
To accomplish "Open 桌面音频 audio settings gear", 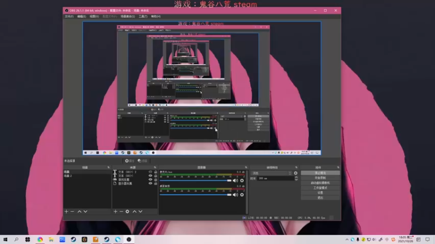I will click(x=242, y=195).
